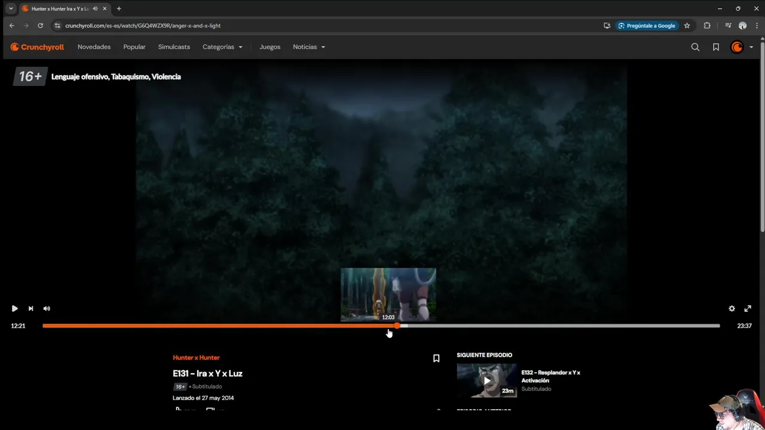The width and height of the screenshot is (765, 430).
Task: Click the 16+ rating badge overlay
Action: 30,76
